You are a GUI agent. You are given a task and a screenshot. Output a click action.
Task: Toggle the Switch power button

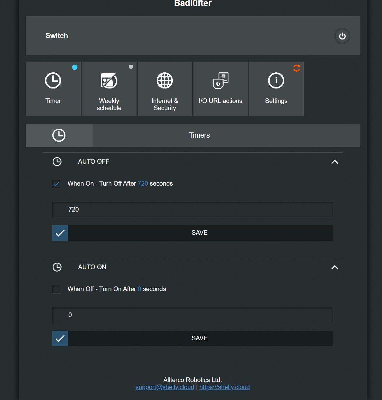tap(342, 36)
